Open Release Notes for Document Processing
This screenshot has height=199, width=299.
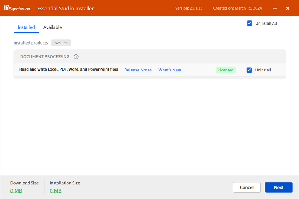click(x=138, y=70)
